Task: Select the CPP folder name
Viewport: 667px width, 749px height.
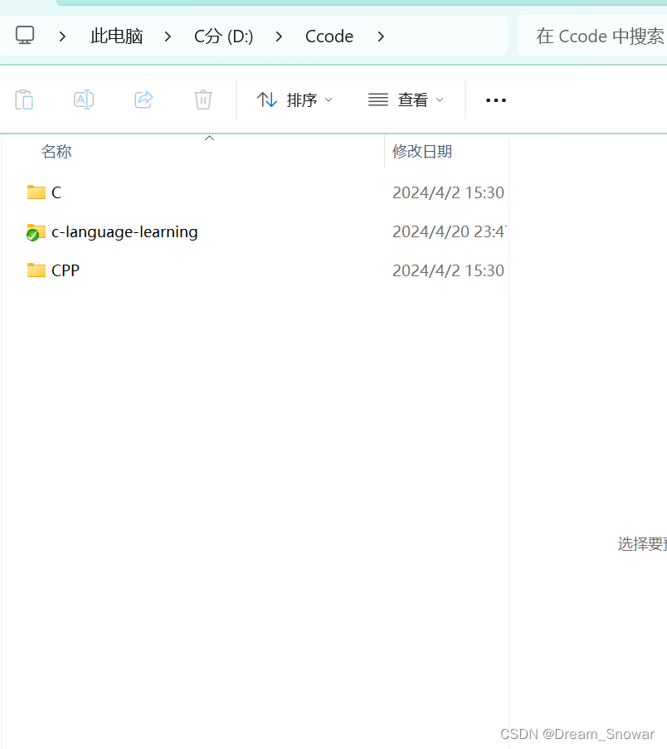Action: pyautogui.click(x=66, y=271)
